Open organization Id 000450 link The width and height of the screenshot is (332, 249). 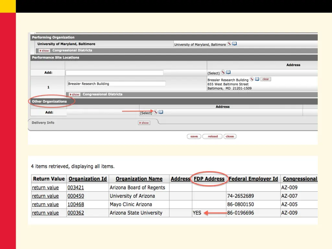click(x=76, y=196)
